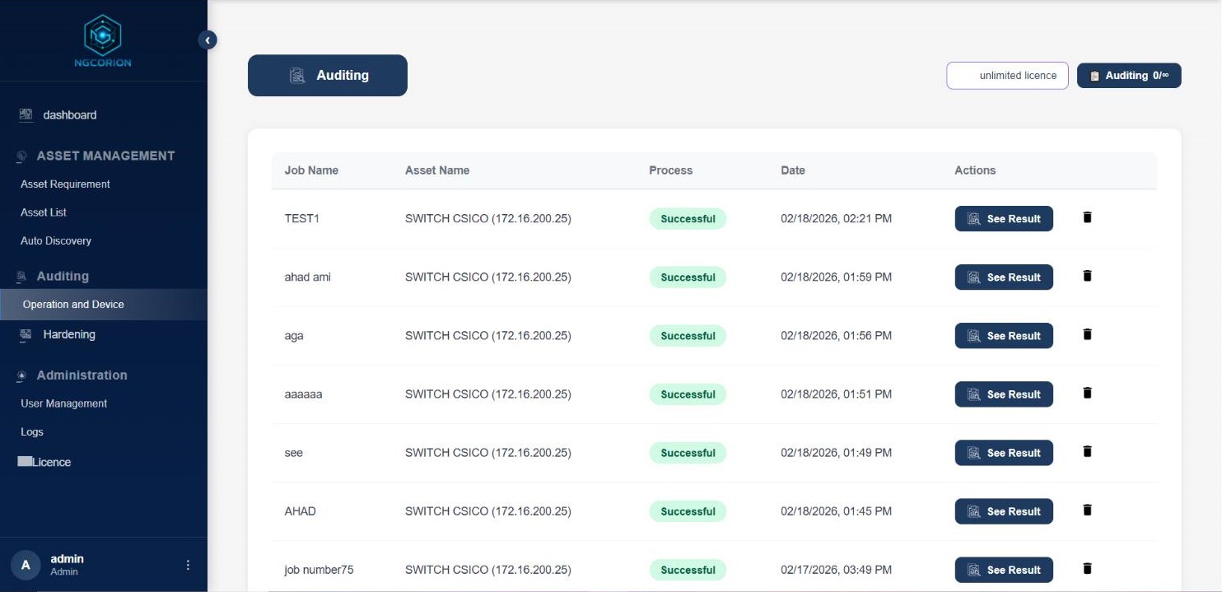Viewport: 1222px width, 592px height.
Task: Click the Auditing 0/∞ counter button
Action: [1129, 76]
